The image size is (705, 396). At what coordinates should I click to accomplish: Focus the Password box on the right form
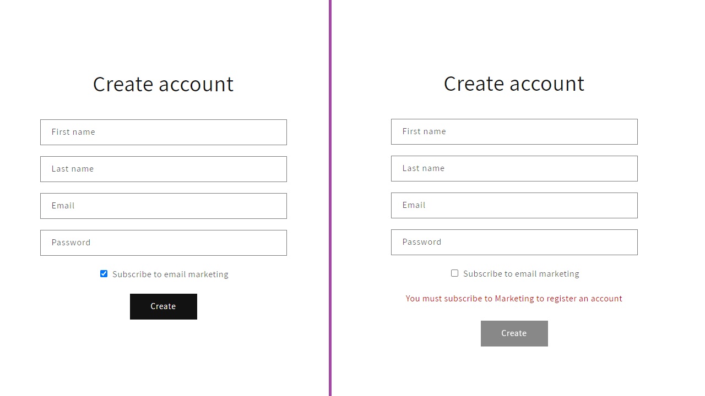[x=514, y=242]
